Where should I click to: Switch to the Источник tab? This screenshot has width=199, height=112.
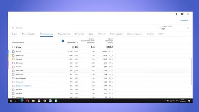(x=102, y=34)
